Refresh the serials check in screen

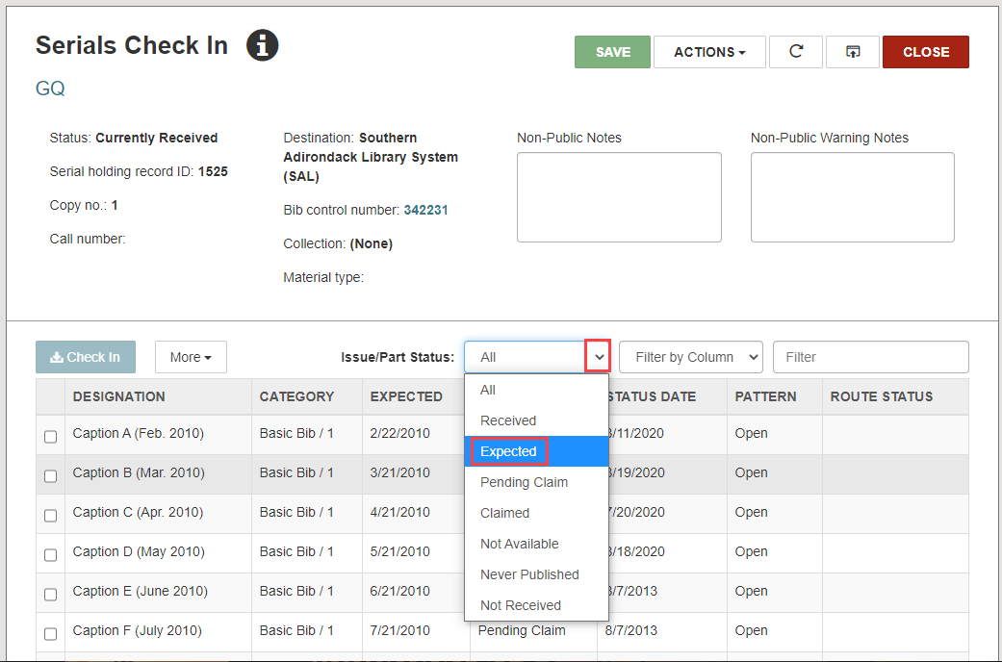tap(795, 52)
